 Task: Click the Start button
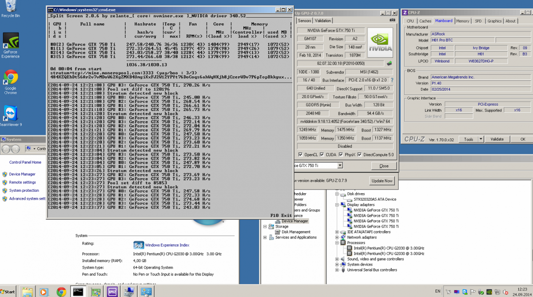[8, 292]
